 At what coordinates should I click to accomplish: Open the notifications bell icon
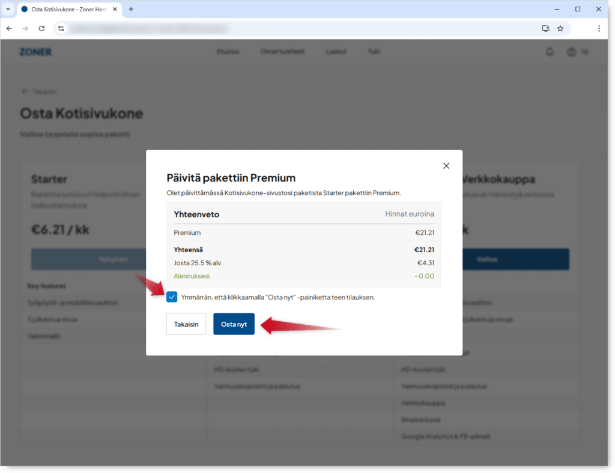click(x=550, y=52)
